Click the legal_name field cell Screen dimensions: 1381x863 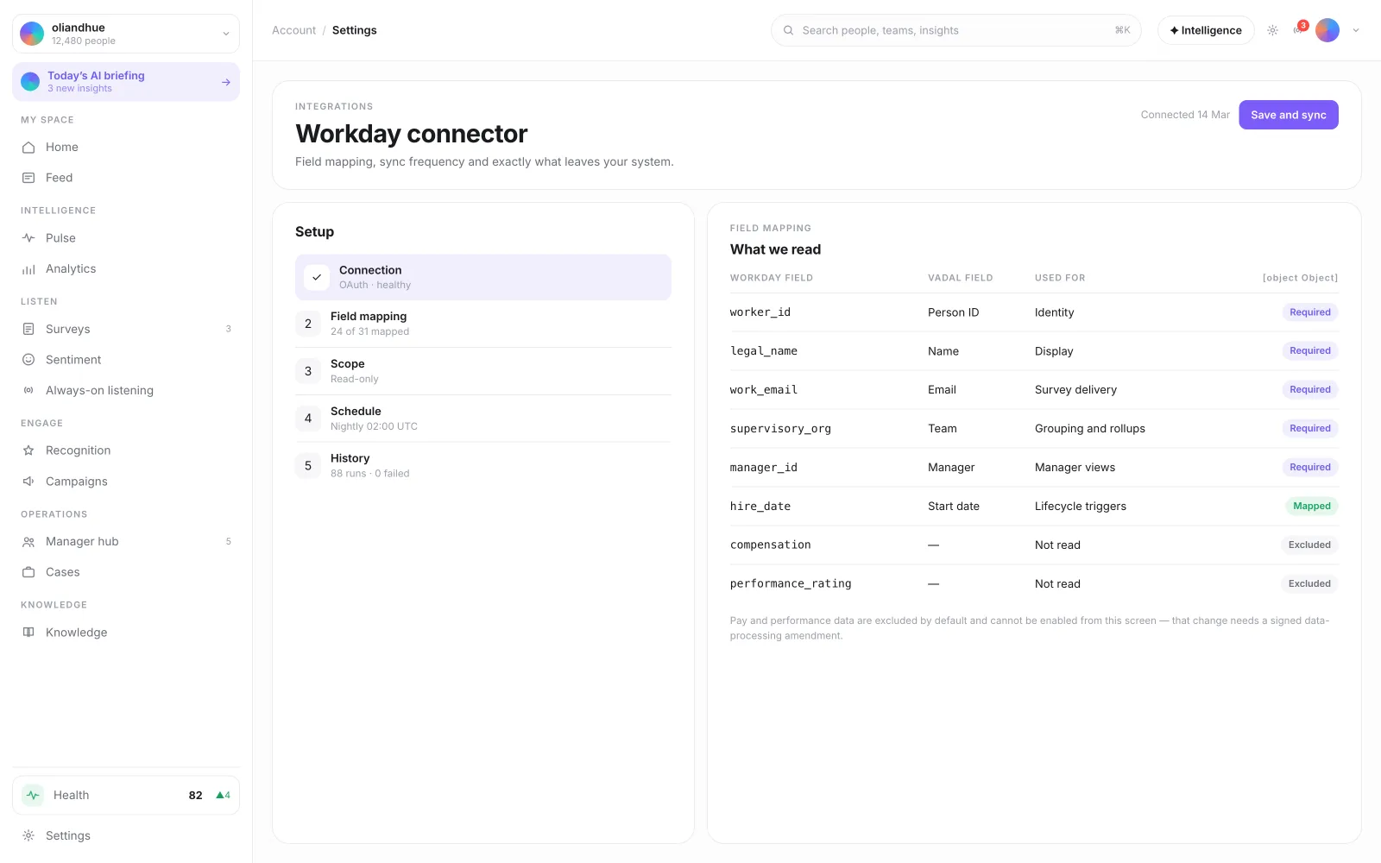click(x=764, y=351)
